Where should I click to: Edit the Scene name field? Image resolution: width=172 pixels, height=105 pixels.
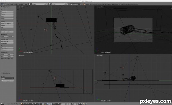tap(58, 4)
